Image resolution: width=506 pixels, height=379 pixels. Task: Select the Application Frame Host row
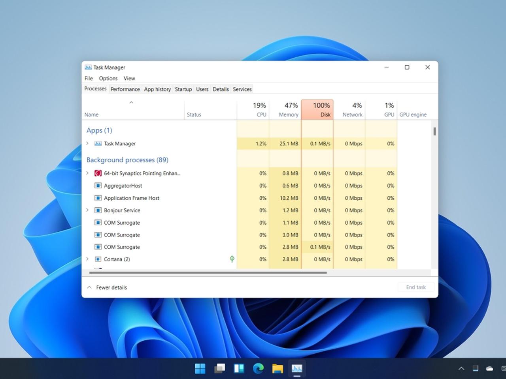240,198
